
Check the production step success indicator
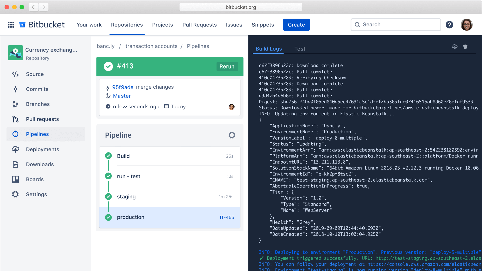pos(108,217)
